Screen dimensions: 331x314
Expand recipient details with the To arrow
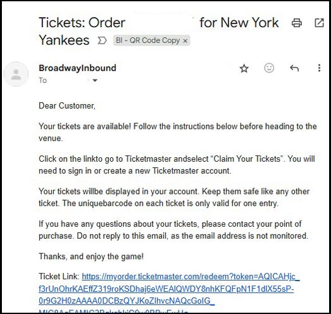click(x=95, y=80)
